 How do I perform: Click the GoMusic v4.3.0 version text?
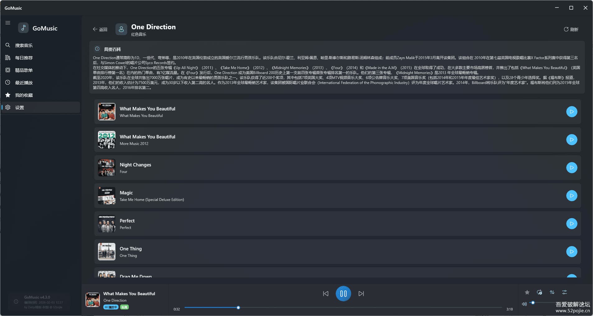click(x=37, y=297)
